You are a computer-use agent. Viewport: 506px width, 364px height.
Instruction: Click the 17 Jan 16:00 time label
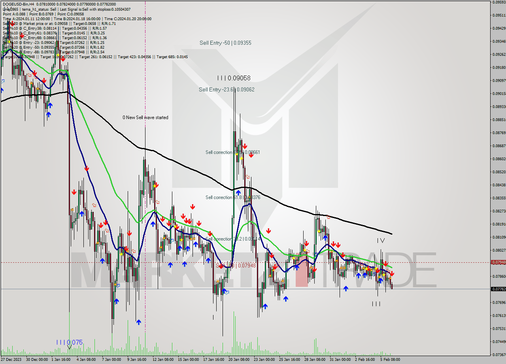(x=213, y=360)
